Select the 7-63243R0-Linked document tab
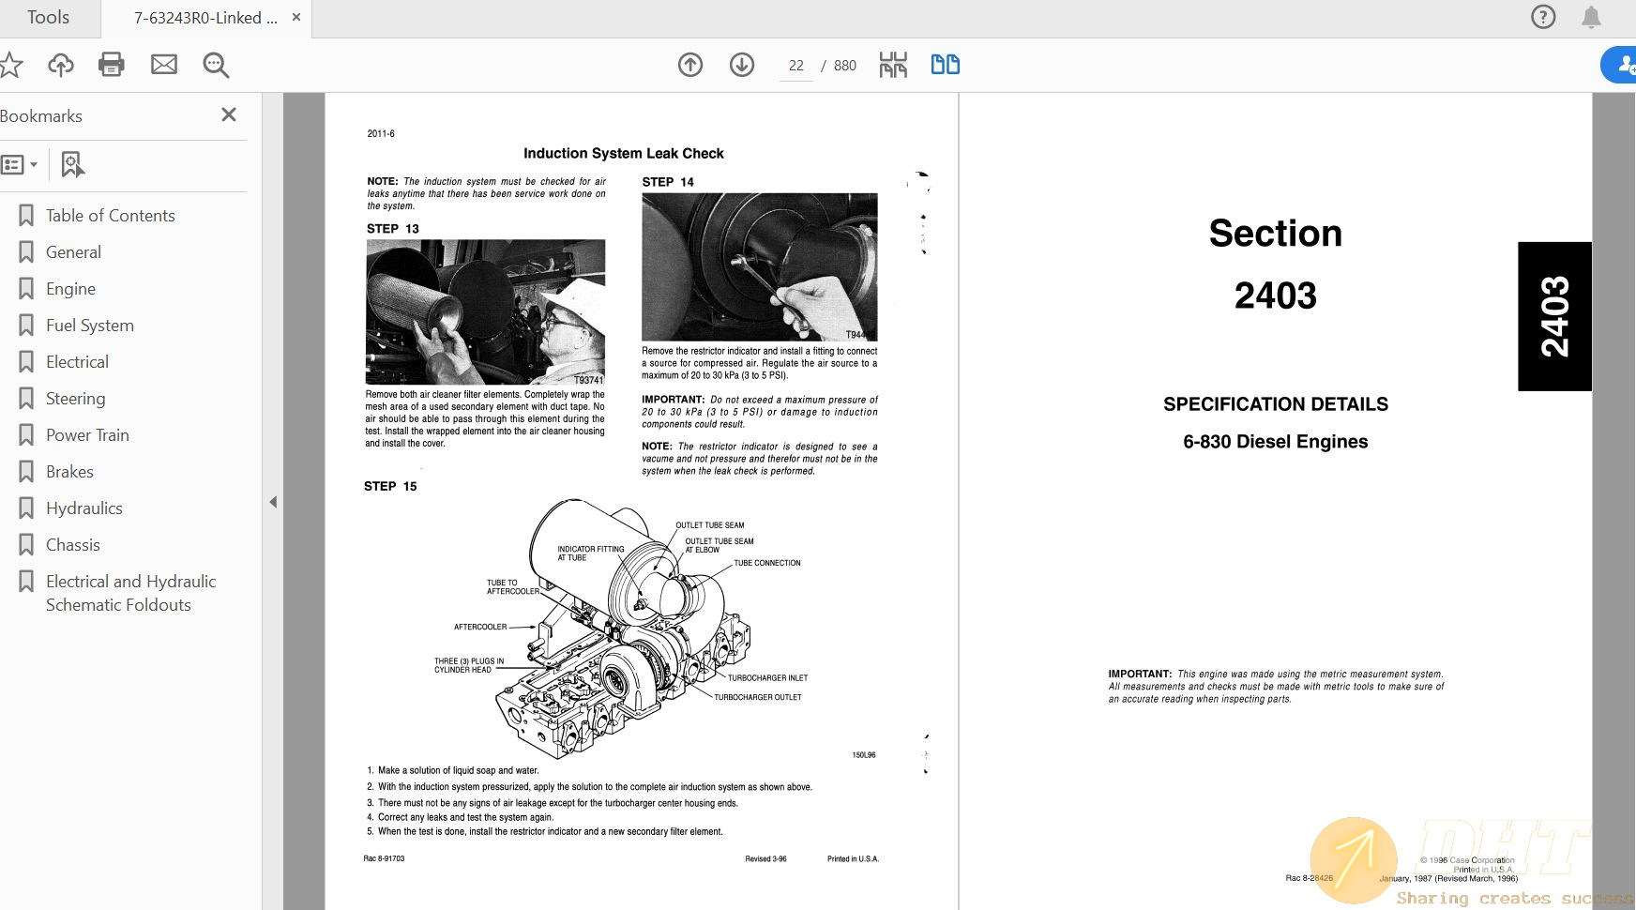 point(205,17)
